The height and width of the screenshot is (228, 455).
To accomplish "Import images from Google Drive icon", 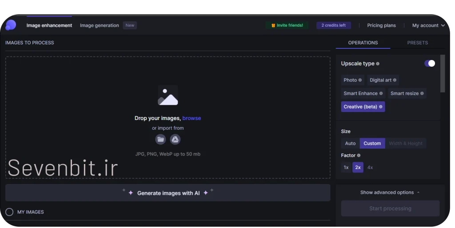I will click(x=175, y=140).
